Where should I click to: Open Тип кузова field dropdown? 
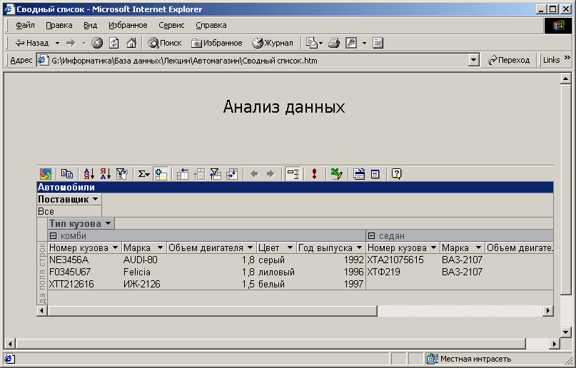click(108, 223)
